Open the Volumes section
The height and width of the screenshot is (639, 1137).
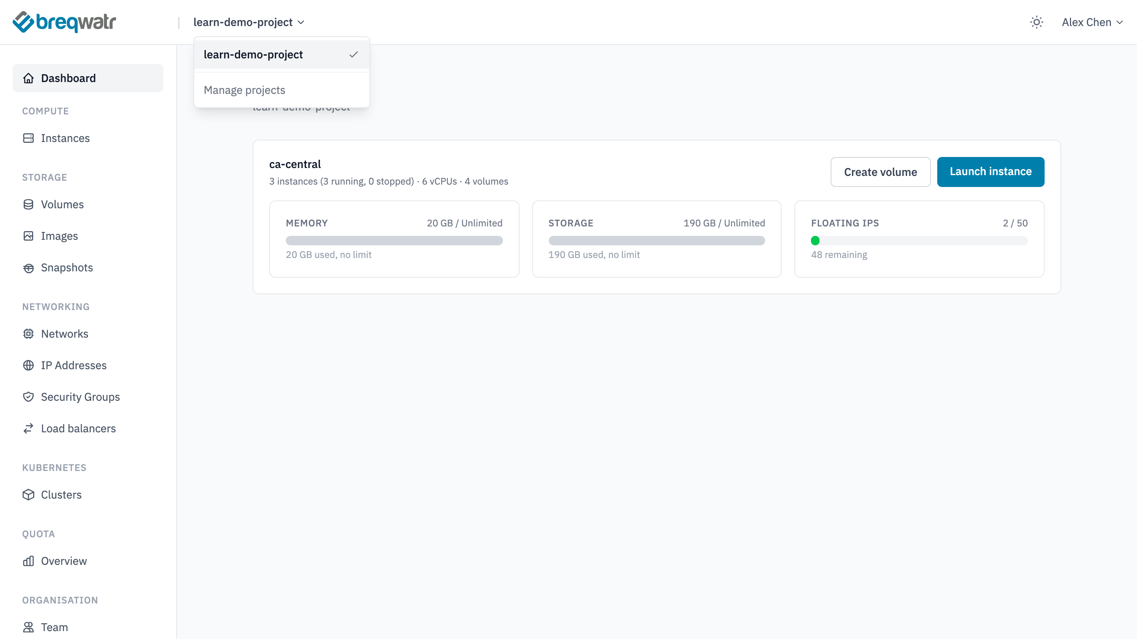[x=88, y=204]
